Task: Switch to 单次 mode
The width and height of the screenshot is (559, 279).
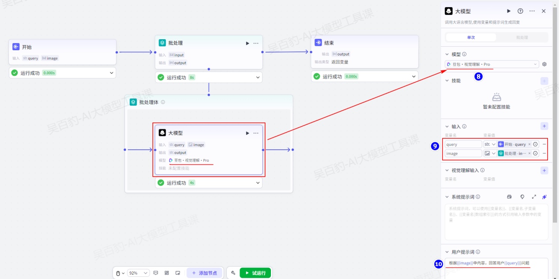Action: click(x=471, y=37)
